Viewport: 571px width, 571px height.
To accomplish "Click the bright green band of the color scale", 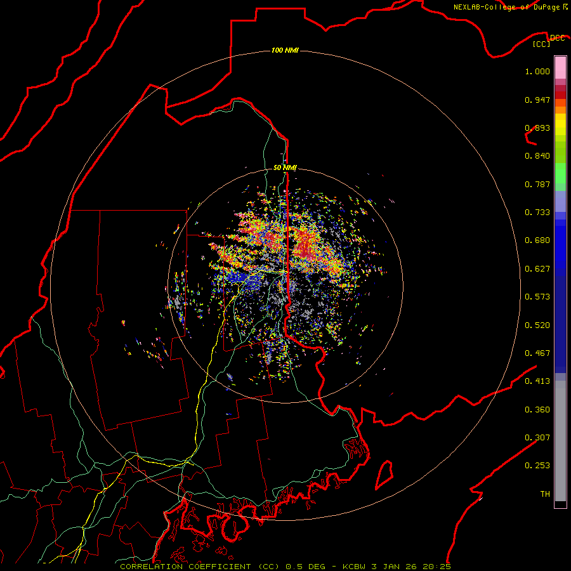I will [x=560, y=173].
